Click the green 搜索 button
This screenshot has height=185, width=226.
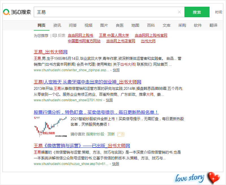point(197,12)
